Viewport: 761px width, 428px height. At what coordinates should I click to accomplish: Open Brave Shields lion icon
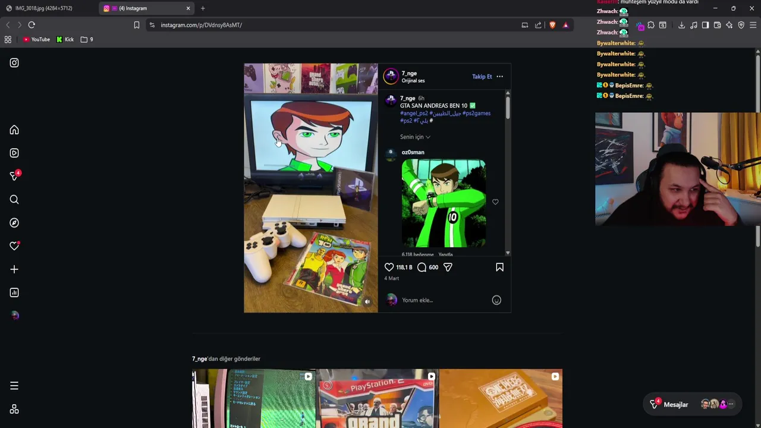coord(552,25)
